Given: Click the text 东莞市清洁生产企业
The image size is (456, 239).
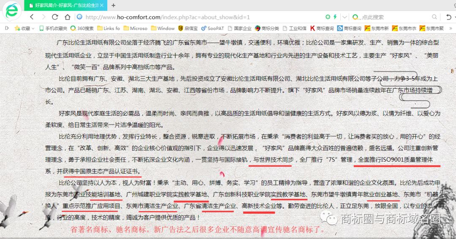Looking at the screenshot, I should (x=152, y=206).
